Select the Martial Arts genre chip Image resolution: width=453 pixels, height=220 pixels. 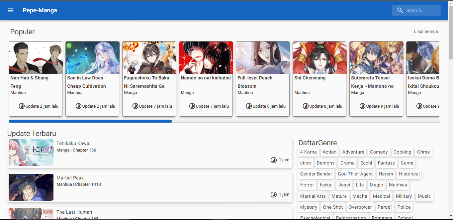(x=313, y=196)
